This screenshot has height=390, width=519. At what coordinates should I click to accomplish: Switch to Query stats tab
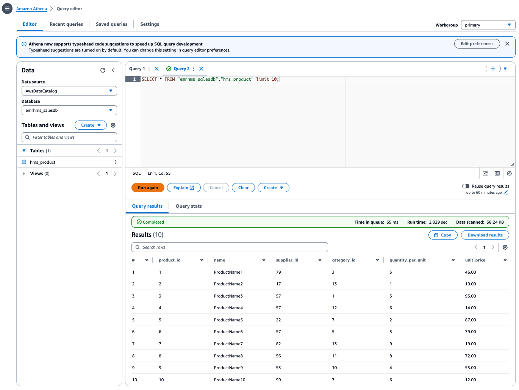pyautogui.click(x=189, y=206)
